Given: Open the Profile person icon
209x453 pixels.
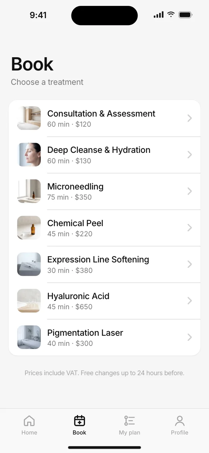Looking at the screenshot, I should click(x=180, y=421).
